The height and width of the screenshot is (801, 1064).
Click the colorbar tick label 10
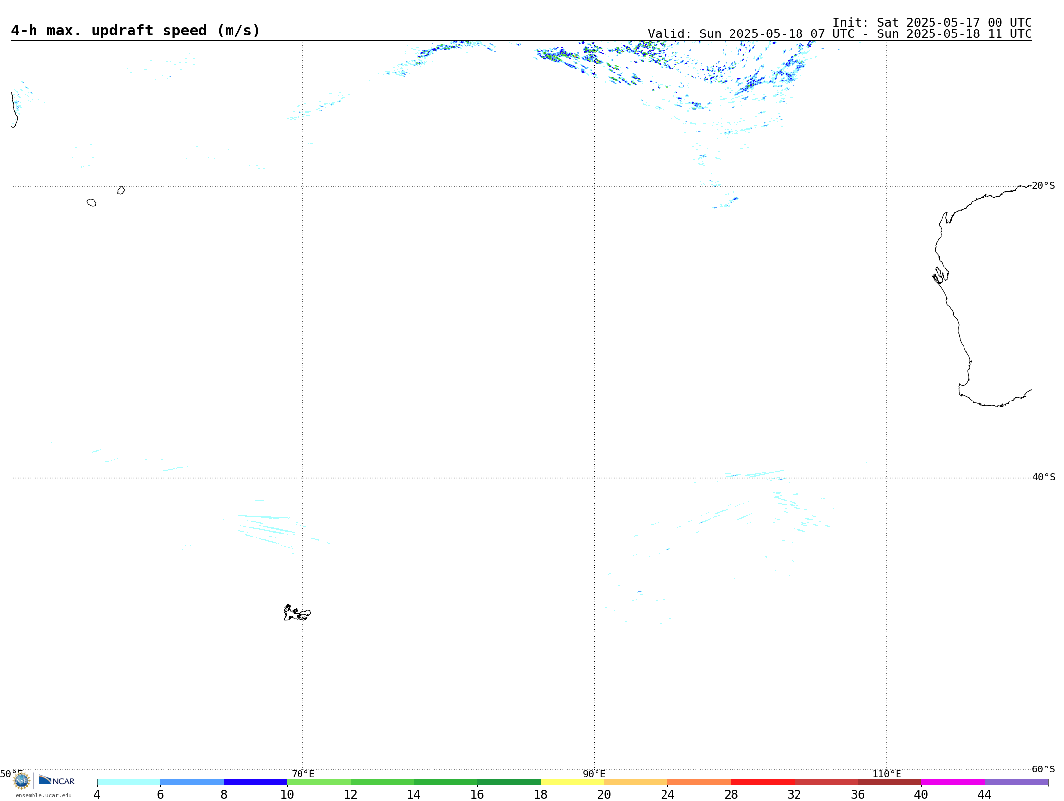pyautogui.click(x=287, y=794)
